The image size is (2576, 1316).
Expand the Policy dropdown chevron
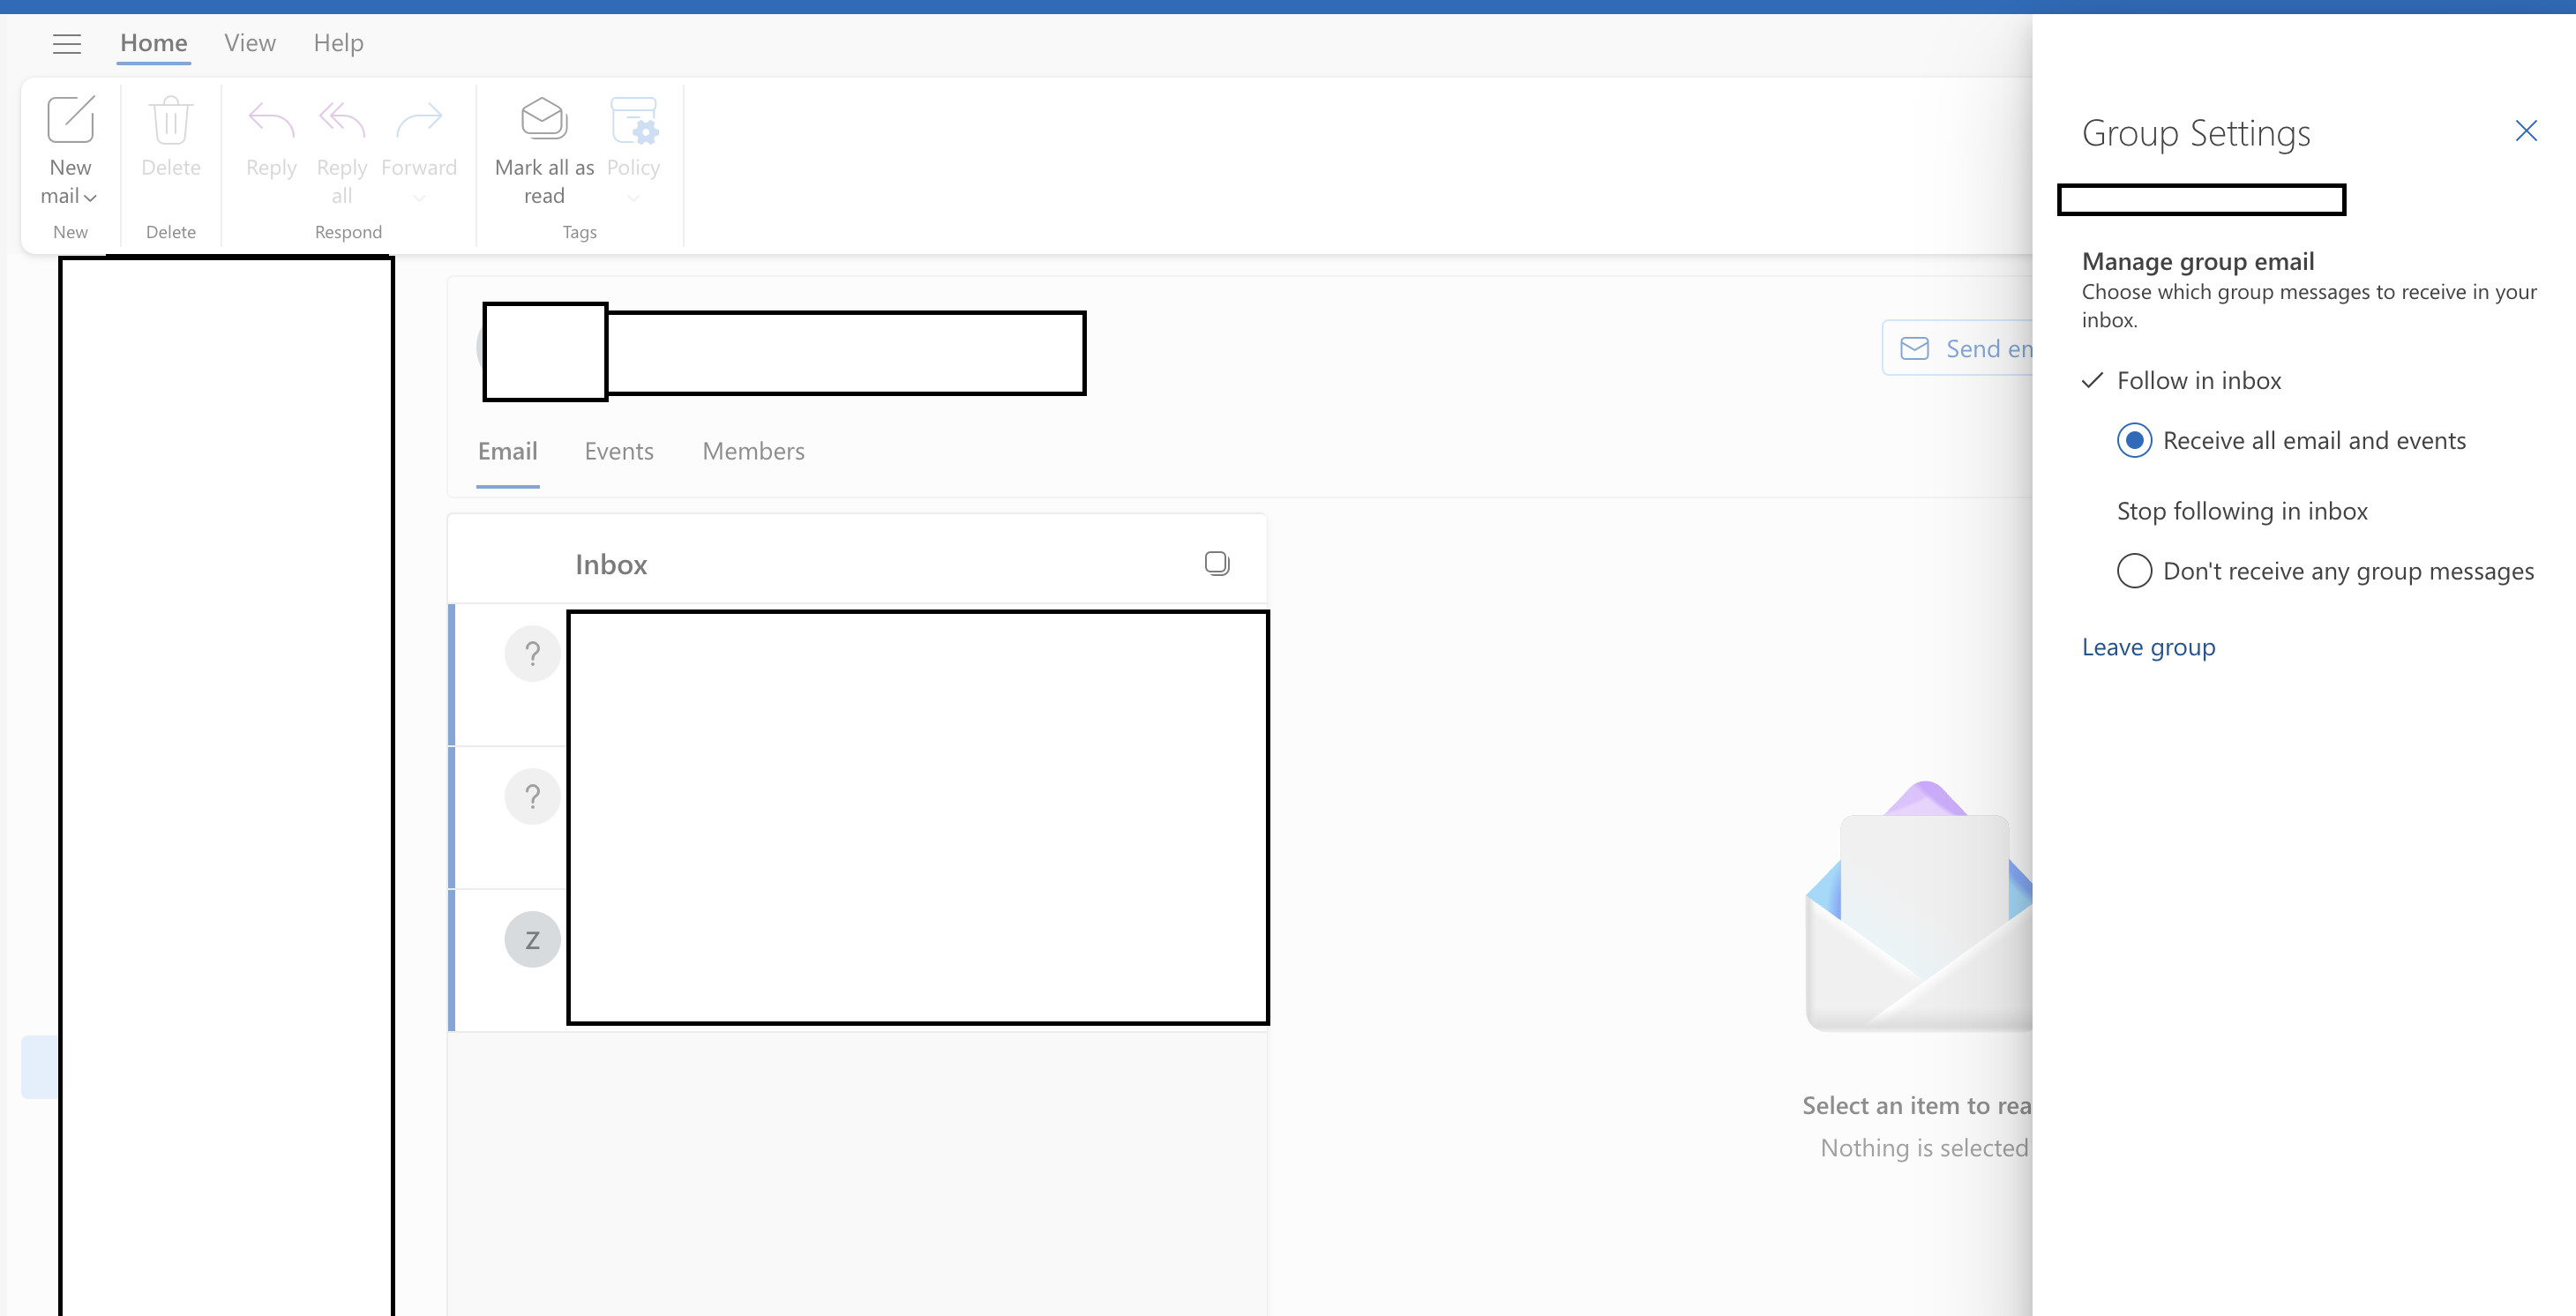point(634,198)
